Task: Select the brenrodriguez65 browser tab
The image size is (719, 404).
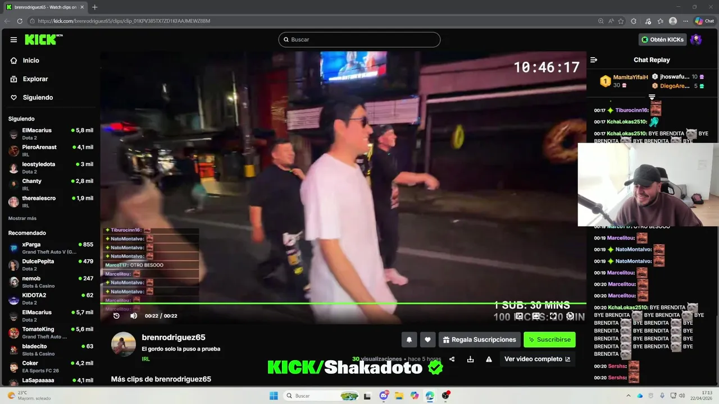Action: coord(45,7)
